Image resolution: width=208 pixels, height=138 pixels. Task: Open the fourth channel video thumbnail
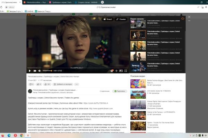point(138,56)
